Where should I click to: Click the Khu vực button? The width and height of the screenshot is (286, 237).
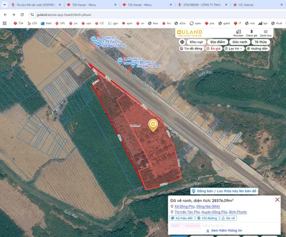click(x=196, y=42)
